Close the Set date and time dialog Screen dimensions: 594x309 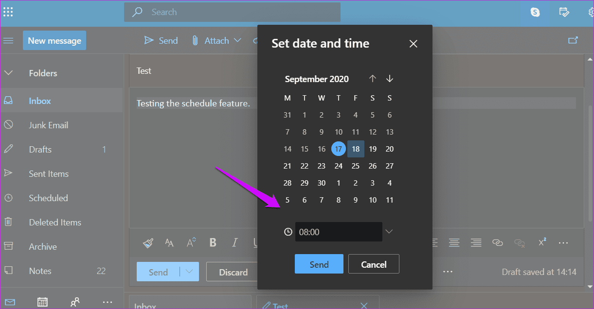pos(414,44)
